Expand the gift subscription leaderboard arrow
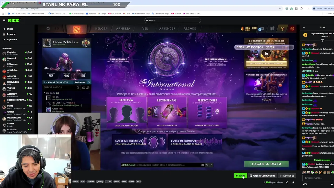The image size is (334, 188). pyautogui.click(x=323, y=40)
